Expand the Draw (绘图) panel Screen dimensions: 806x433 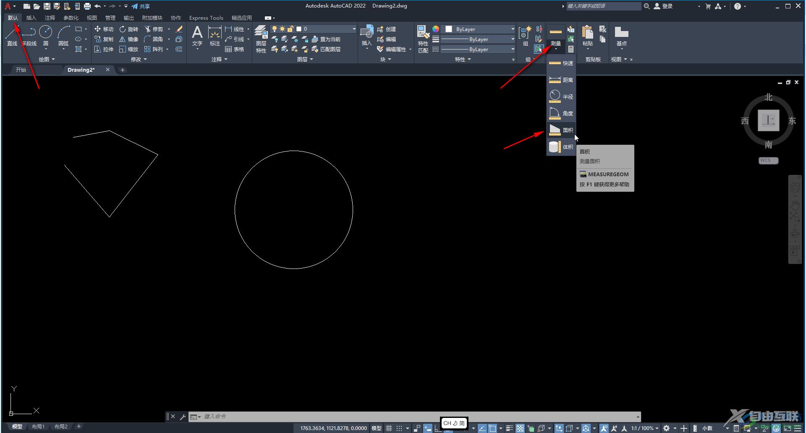[x=47, y=59]
